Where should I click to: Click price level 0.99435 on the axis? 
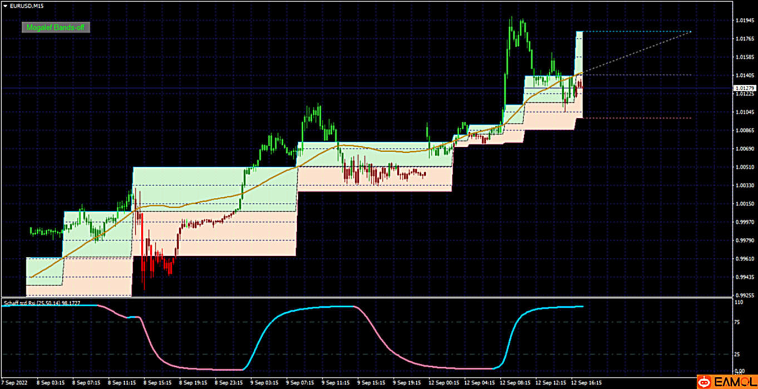[744, 277]
